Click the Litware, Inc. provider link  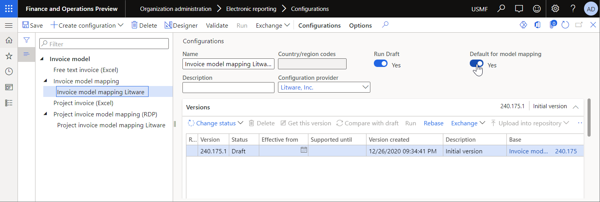tap(297, 88)
